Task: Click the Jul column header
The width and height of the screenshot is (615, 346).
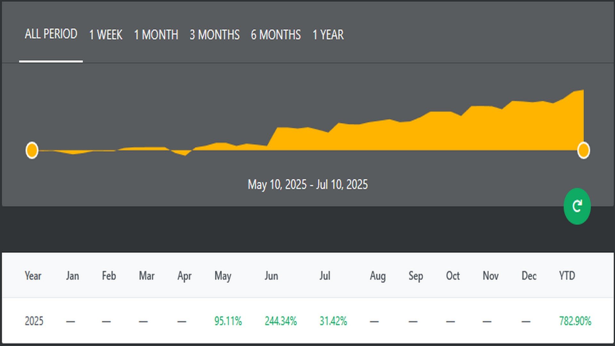Action: 325,276
